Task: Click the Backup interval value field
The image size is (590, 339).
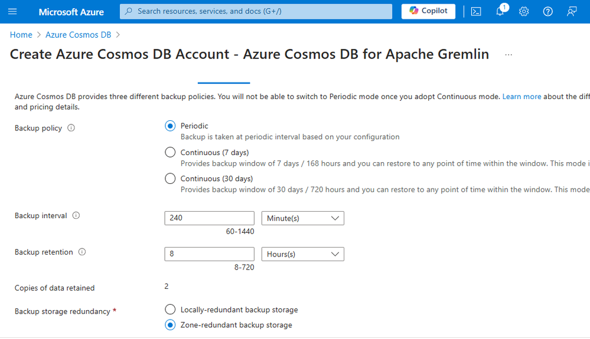Action: [x=209, y=218]
